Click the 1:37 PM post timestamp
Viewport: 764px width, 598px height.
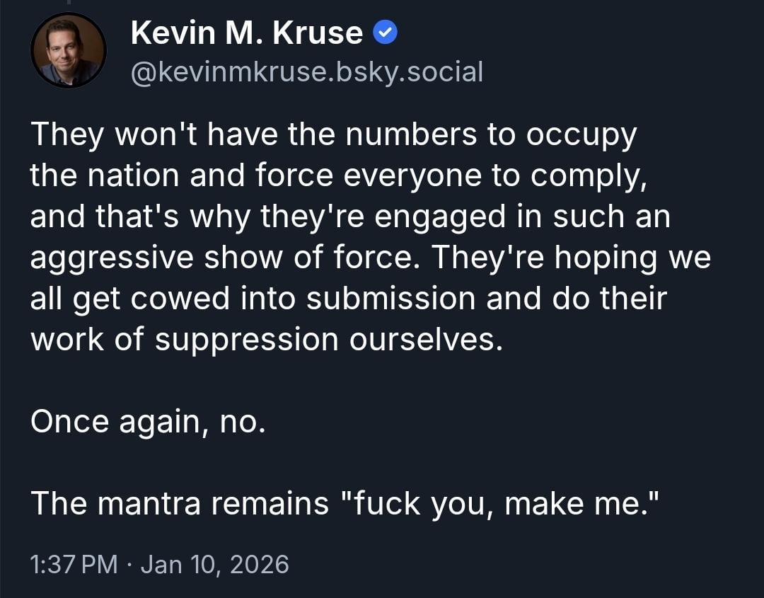(74, 564)
